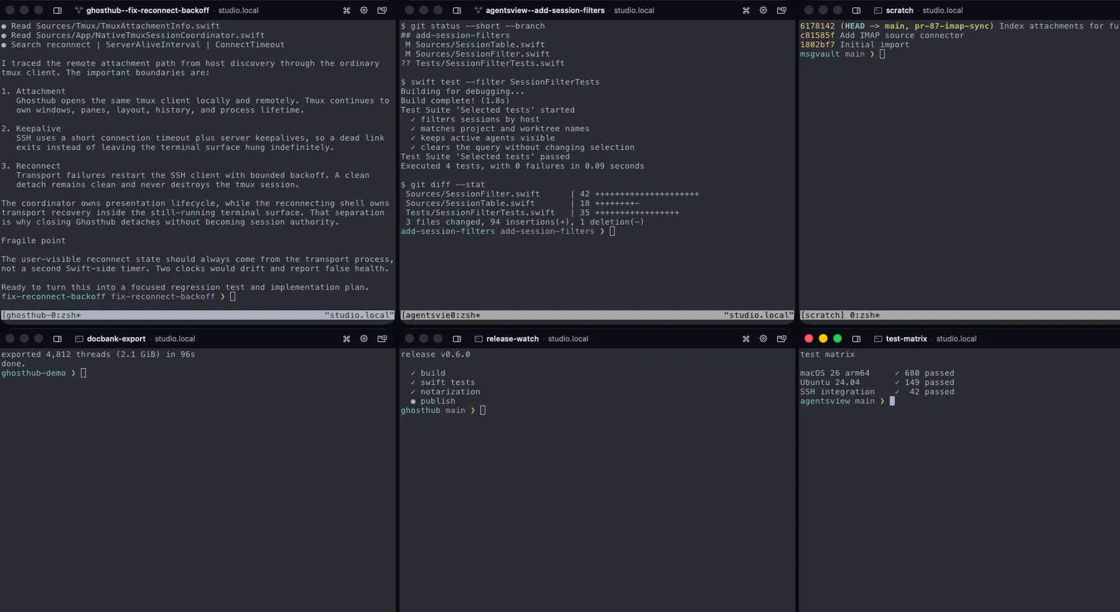This screenshot has width=1120, height=612.
Task: Click 'notarization' step in release-watch
Action: click(x=446, y=392)
